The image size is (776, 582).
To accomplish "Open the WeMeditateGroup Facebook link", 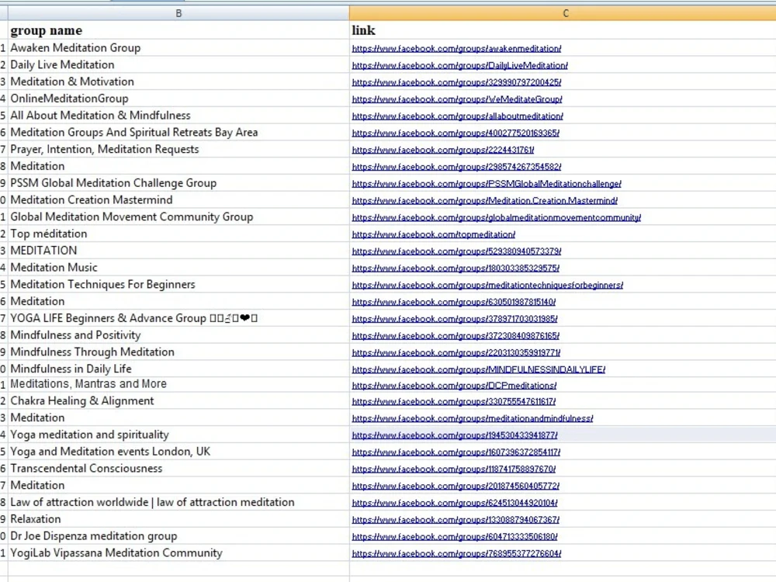I will click(457, 99).
